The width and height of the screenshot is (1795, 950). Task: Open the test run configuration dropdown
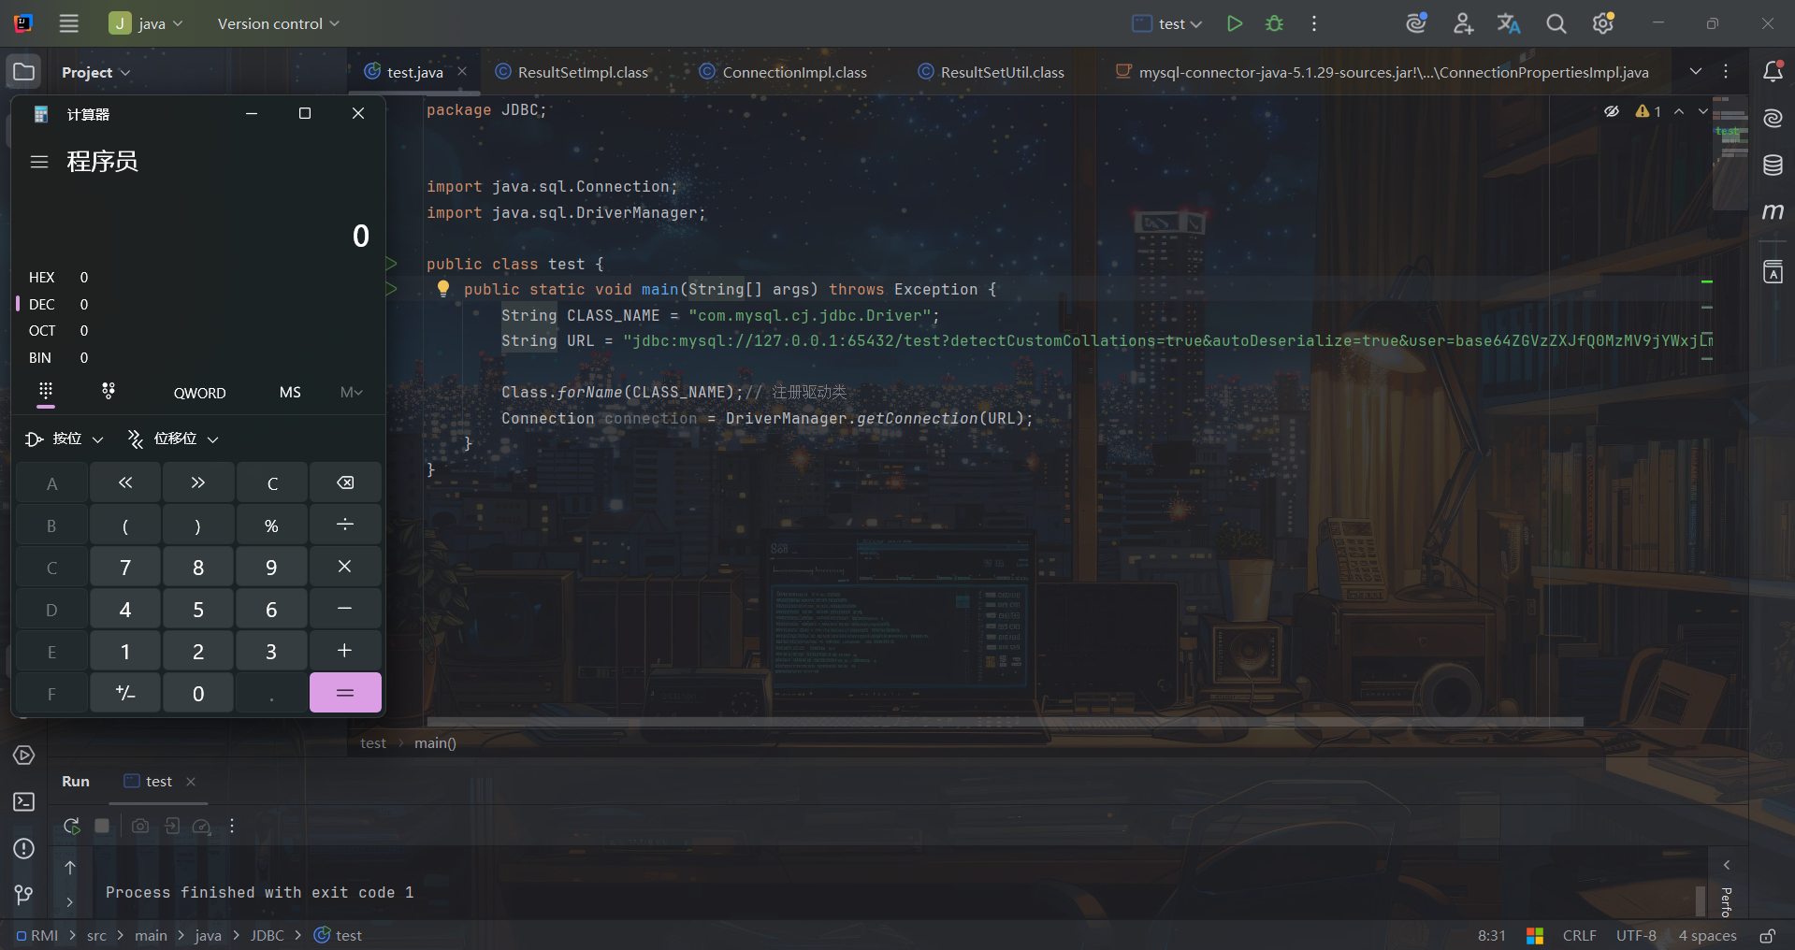point(1167,23)
